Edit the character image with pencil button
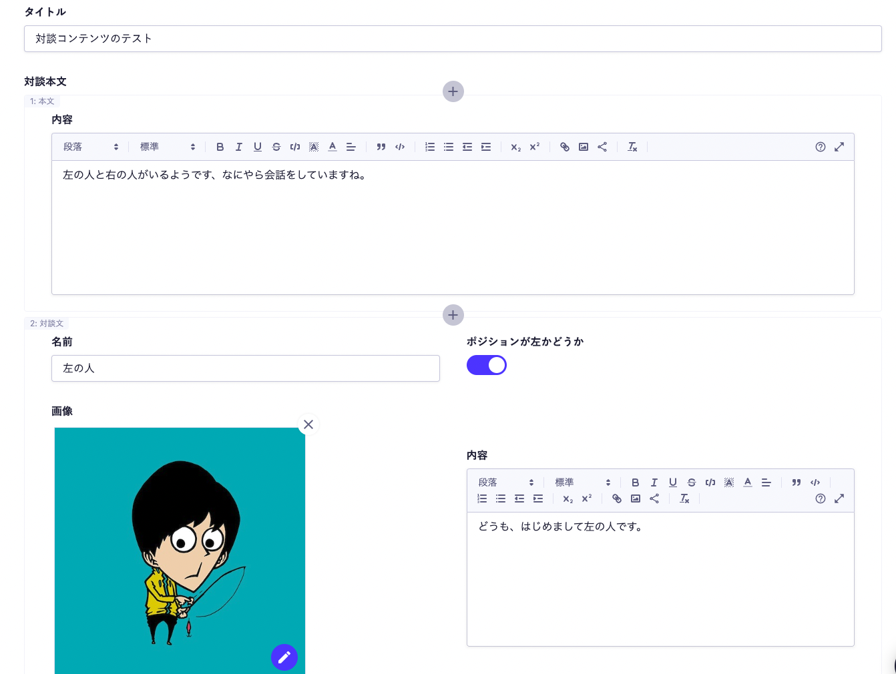The width and height of the screenshot is (896, 674). (x=284, y=657)
